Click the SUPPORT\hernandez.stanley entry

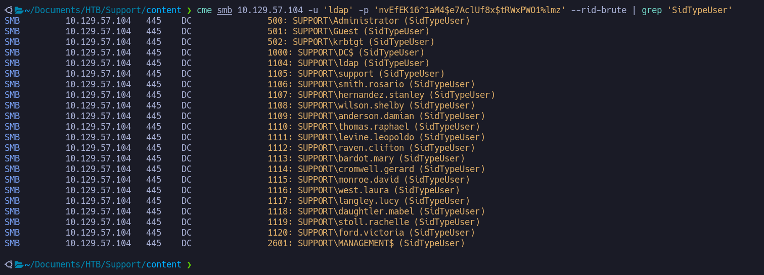(381, 95)
